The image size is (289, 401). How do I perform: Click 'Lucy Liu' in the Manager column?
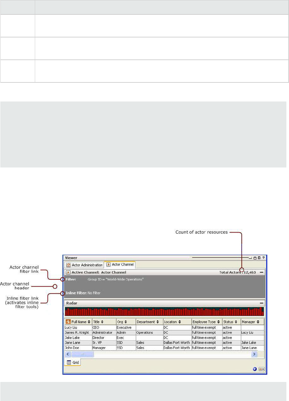(252, 332)
